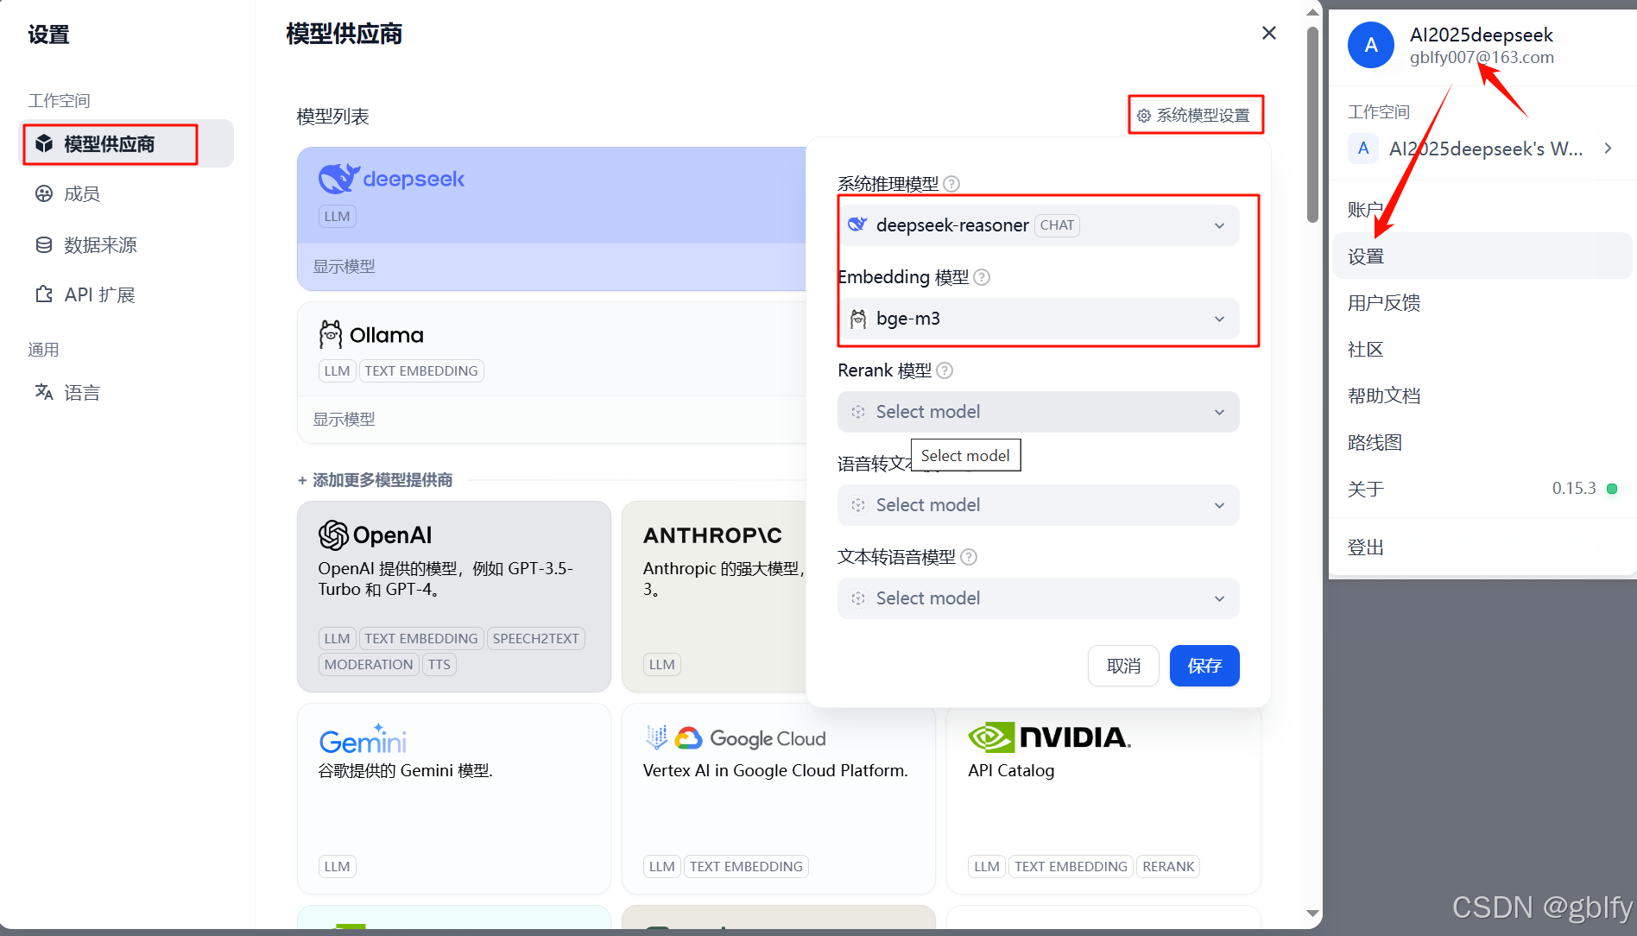Click the data source database icon

point(44,244)
